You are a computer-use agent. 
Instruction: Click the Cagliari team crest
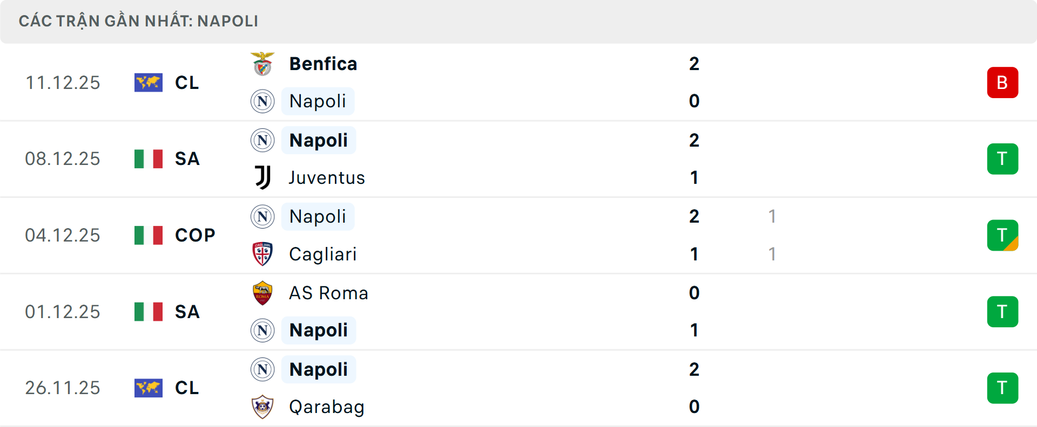pyautogui.click(x=262, y=254)
